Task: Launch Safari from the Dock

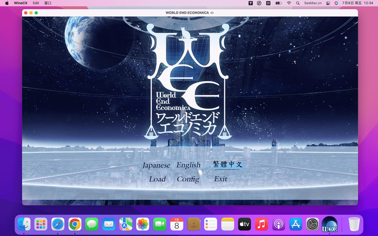Action: click(58, 224)
